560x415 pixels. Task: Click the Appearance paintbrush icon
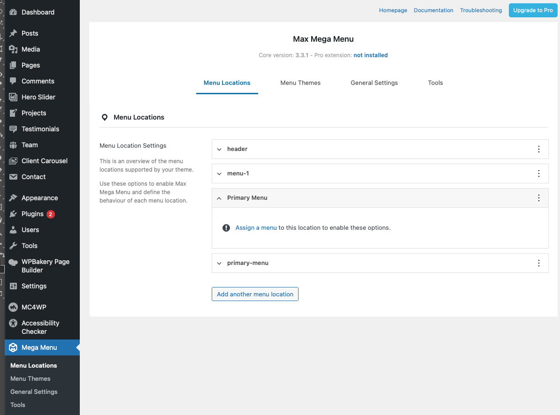pos(13,198)
